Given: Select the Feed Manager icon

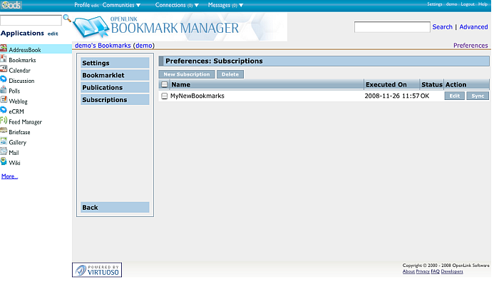Looking at the screenshot, I should (4, 121).
